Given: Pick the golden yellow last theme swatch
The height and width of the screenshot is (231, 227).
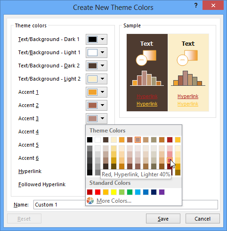Looking at the screenshot, I should pos(178,140).
